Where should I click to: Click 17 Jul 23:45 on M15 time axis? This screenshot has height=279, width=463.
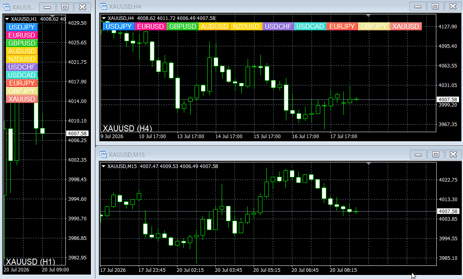(152, 270)
